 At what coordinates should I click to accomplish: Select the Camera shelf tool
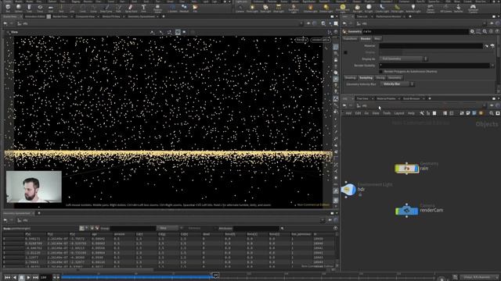[240, 8]
